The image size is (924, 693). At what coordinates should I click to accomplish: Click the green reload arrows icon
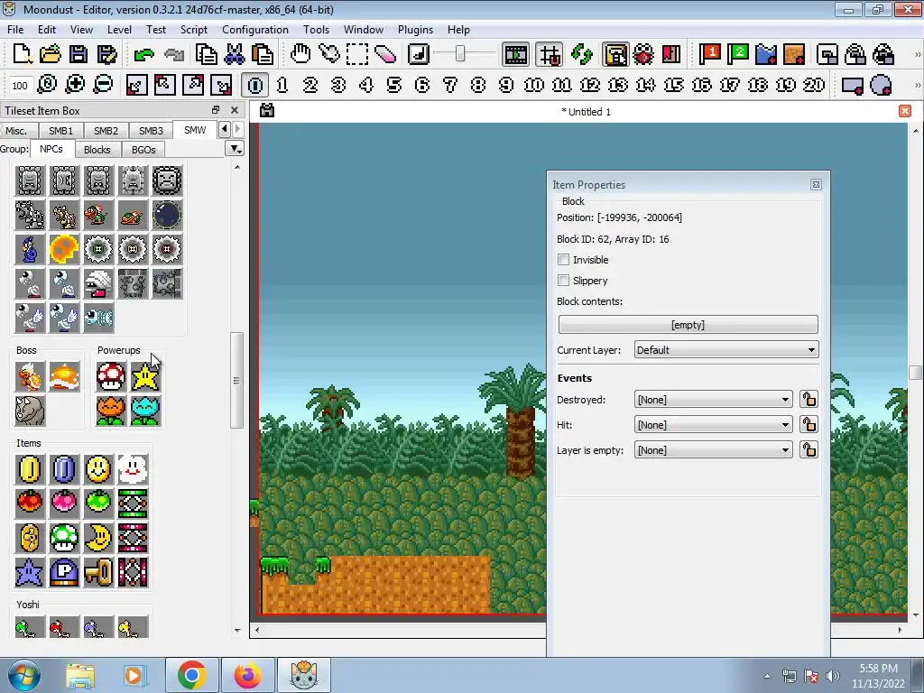(x=582, y=54)
